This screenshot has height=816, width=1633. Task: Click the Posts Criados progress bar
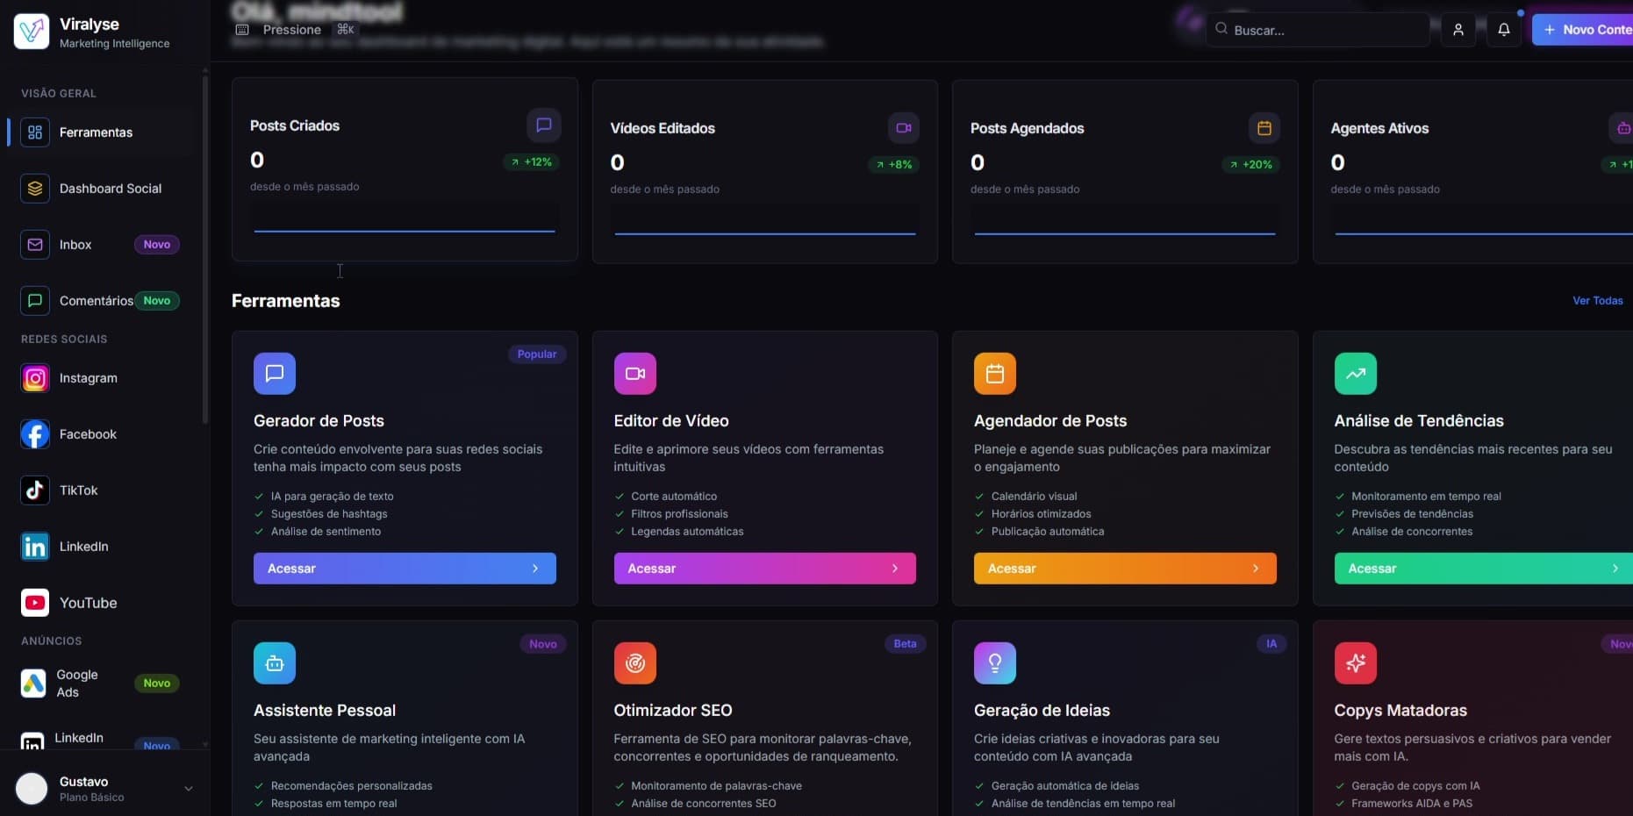coord(404,231)
